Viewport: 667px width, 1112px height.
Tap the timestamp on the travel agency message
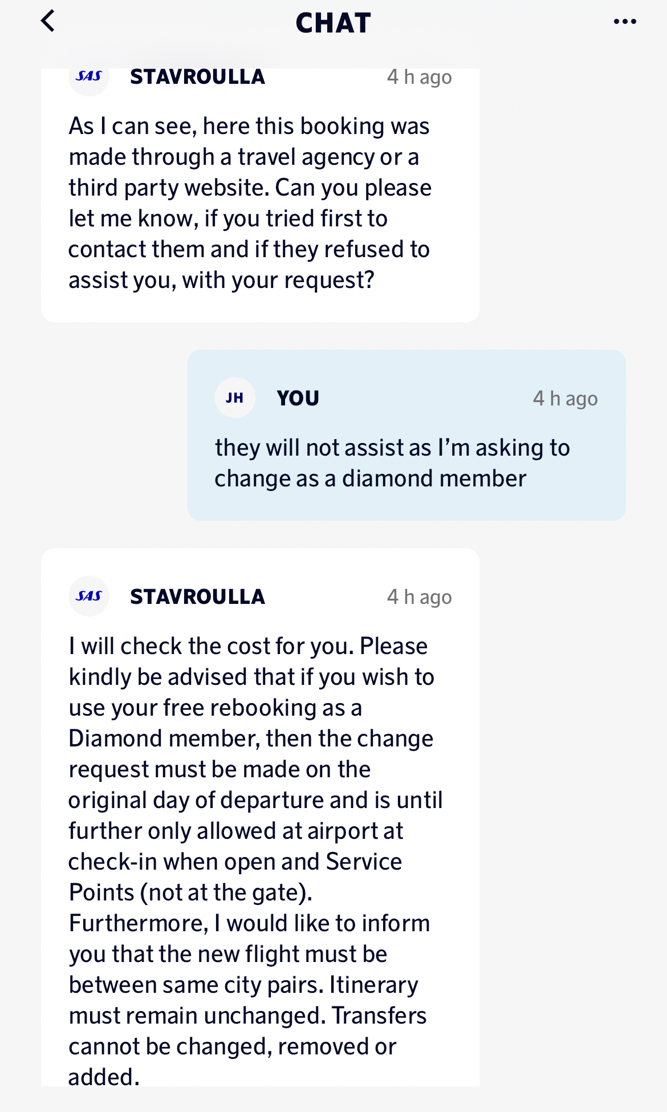419,77
